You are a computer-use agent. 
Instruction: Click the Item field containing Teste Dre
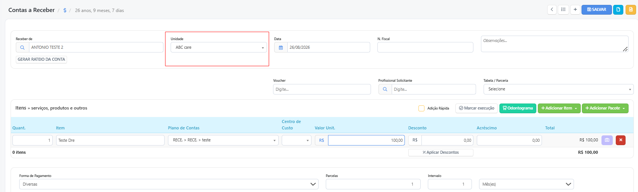110,140
